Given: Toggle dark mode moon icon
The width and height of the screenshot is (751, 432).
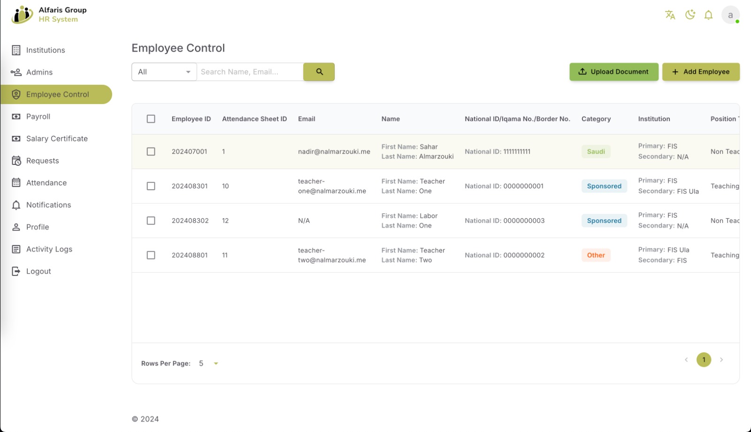Looking at the screenshot, I should pyautogui.click(x=690, y=15).
